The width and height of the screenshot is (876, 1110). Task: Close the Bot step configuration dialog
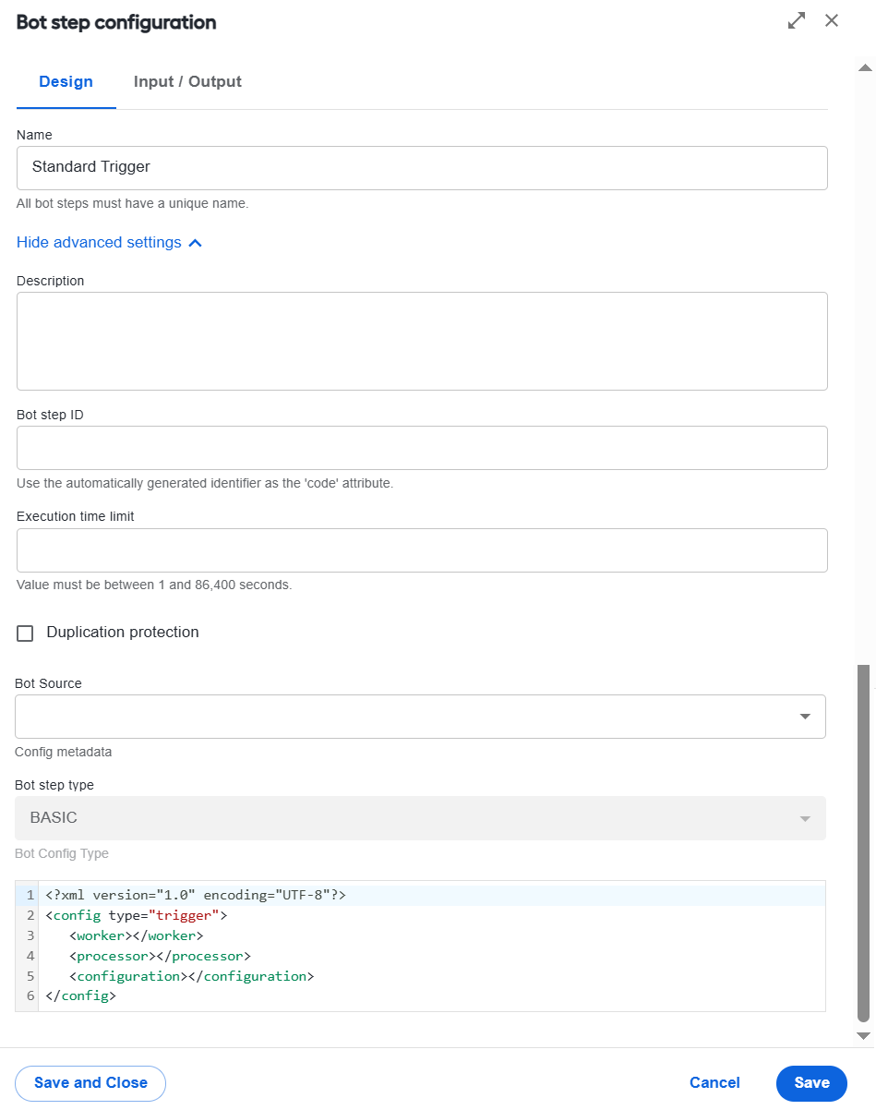tap(832, 20)
